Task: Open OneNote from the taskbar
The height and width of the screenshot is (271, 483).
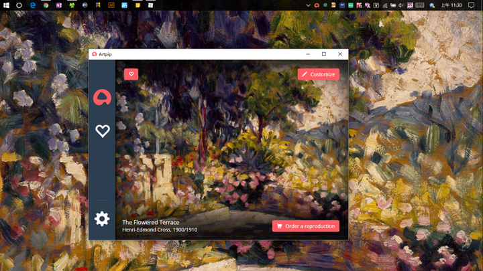Action: tap(59, 5)
